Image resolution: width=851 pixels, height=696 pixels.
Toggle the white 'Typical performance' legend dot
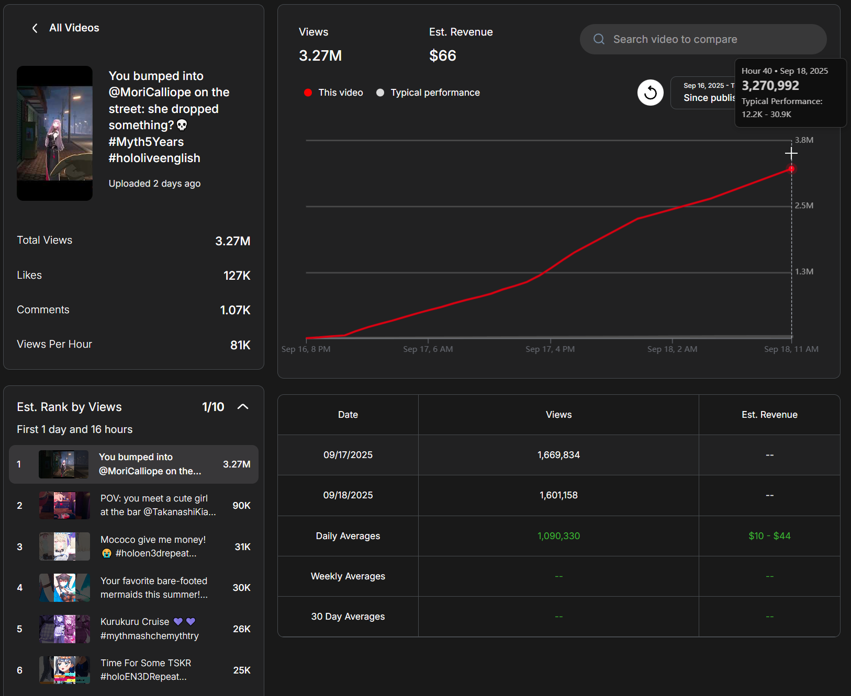pyautogui.click(x=380, y=93)
